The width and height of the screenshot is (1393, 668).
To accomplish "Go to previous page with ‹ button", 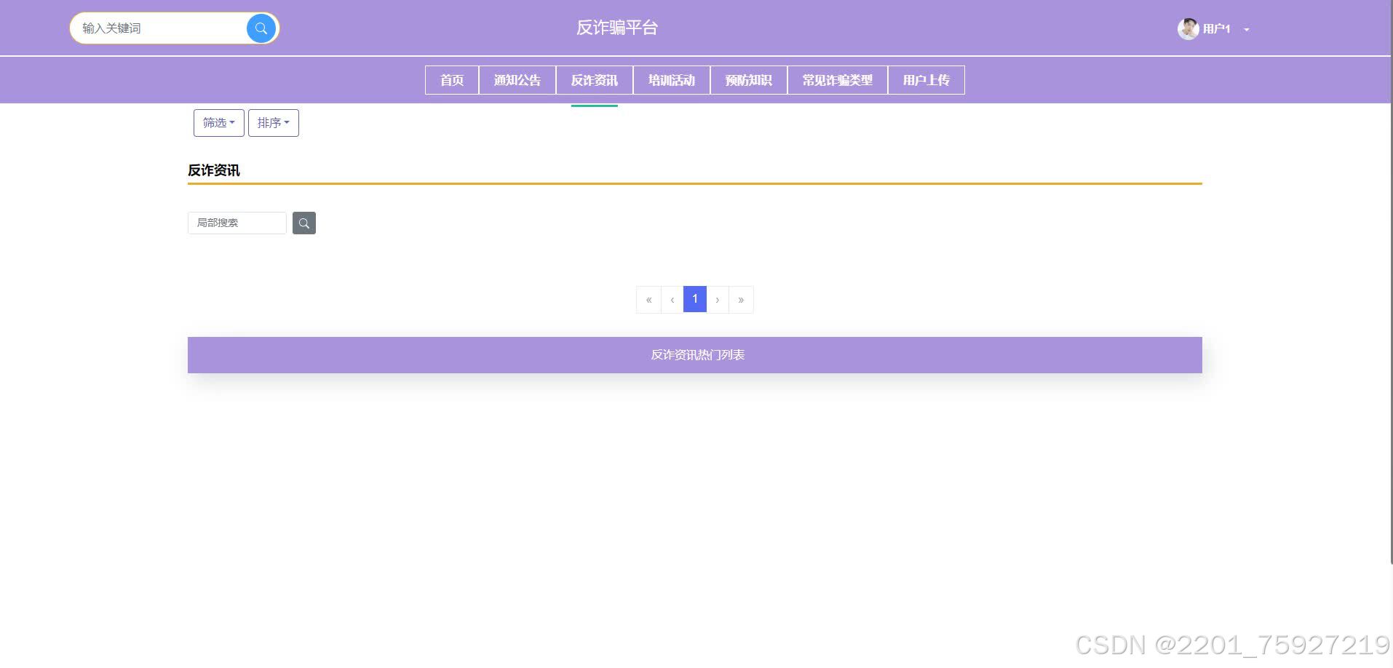I will [672, 300].
